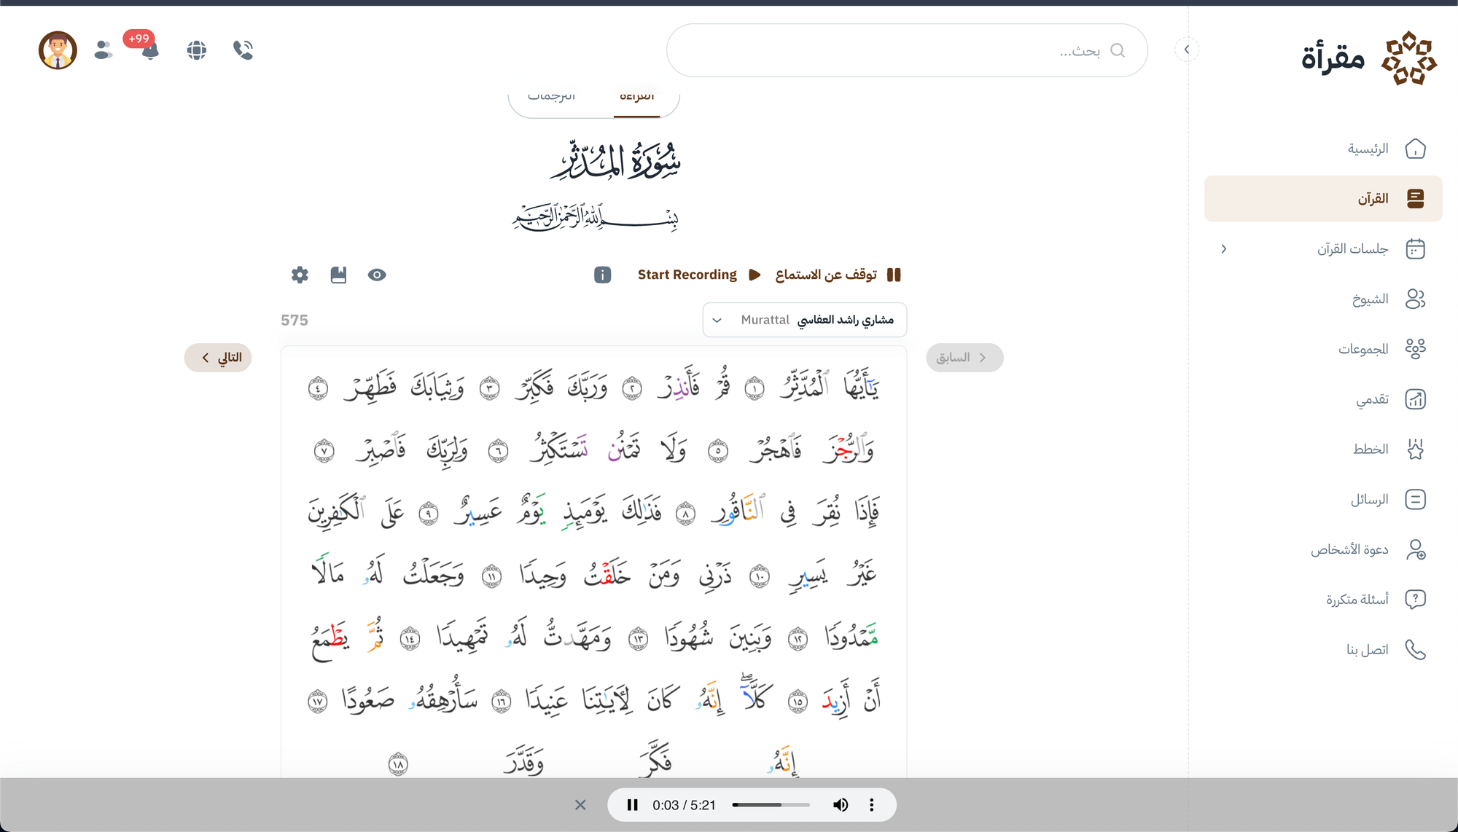The height and width of the screenshot is (832, 1458).
Task: Open the notifications bell with +99 badge
Action: tap(149, 50)
